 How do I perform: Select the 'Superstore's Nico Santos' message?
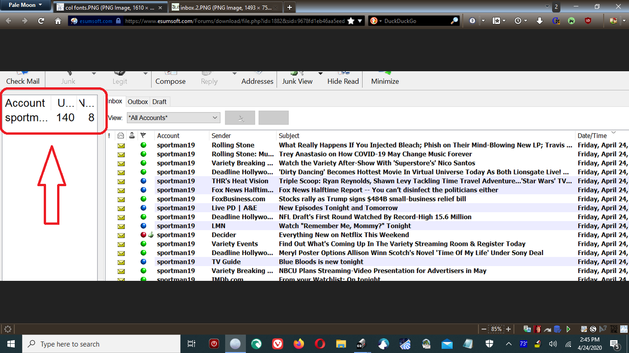367,163
